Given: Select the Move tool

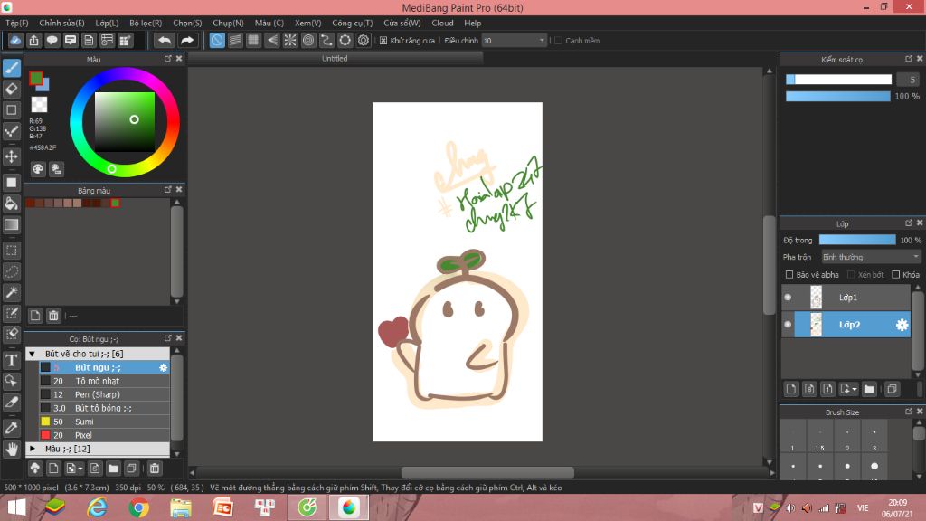Looking at the screenshot, I should (x=11, y=156).
